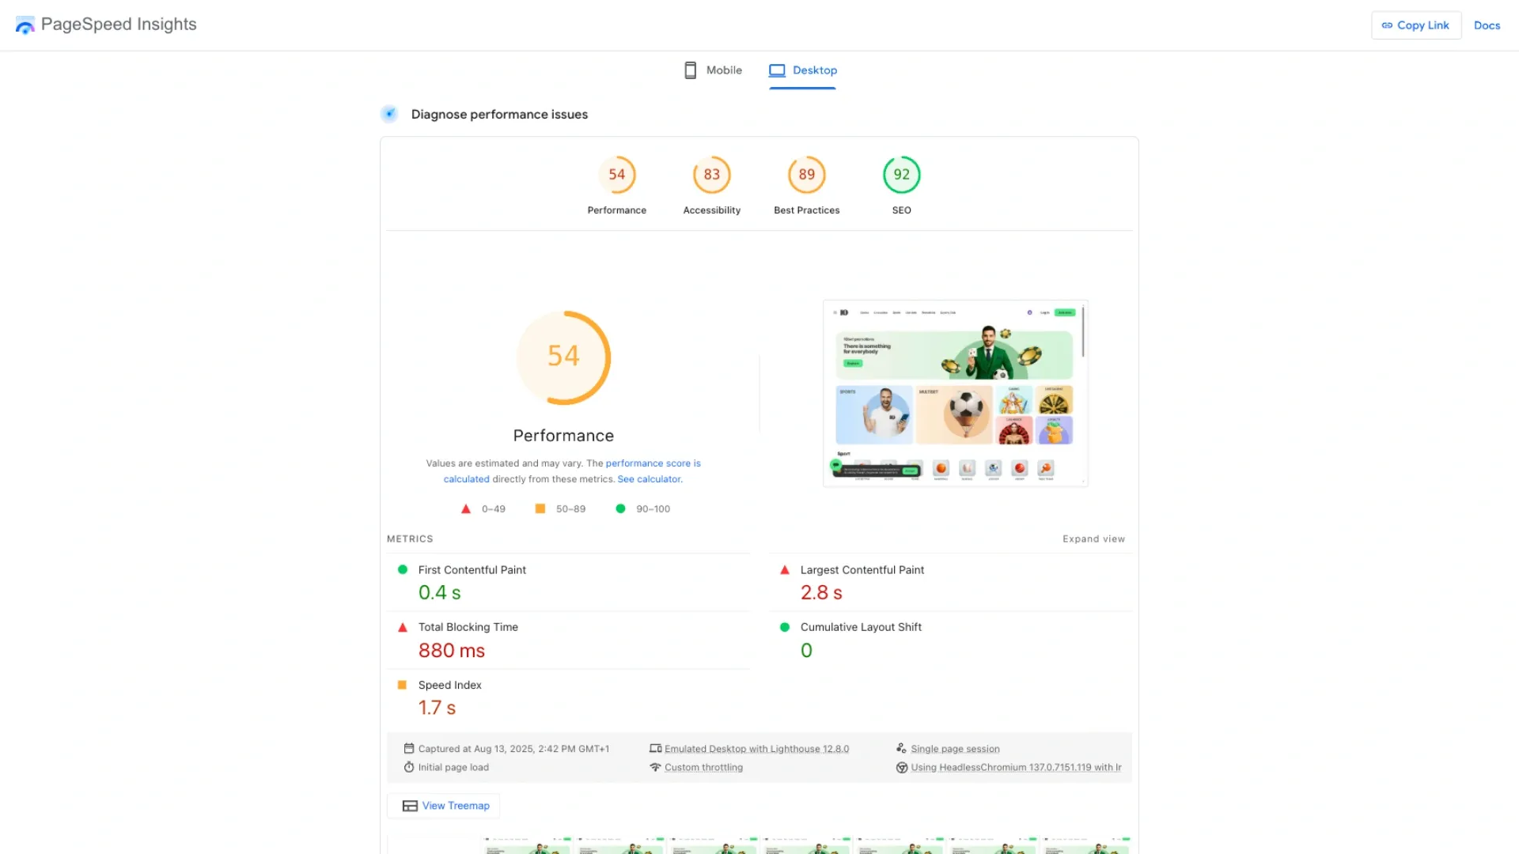Image resolution: width=1519 pixels, height=854 pixels.
Task: Click the Custom throttling item
Action: (x=703, y=768)
